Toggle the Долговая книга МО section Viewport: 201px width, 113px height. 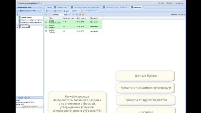point(42,11)
